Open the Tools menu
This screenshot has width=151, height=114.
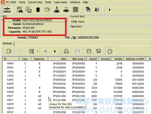[x=48, y=2]
